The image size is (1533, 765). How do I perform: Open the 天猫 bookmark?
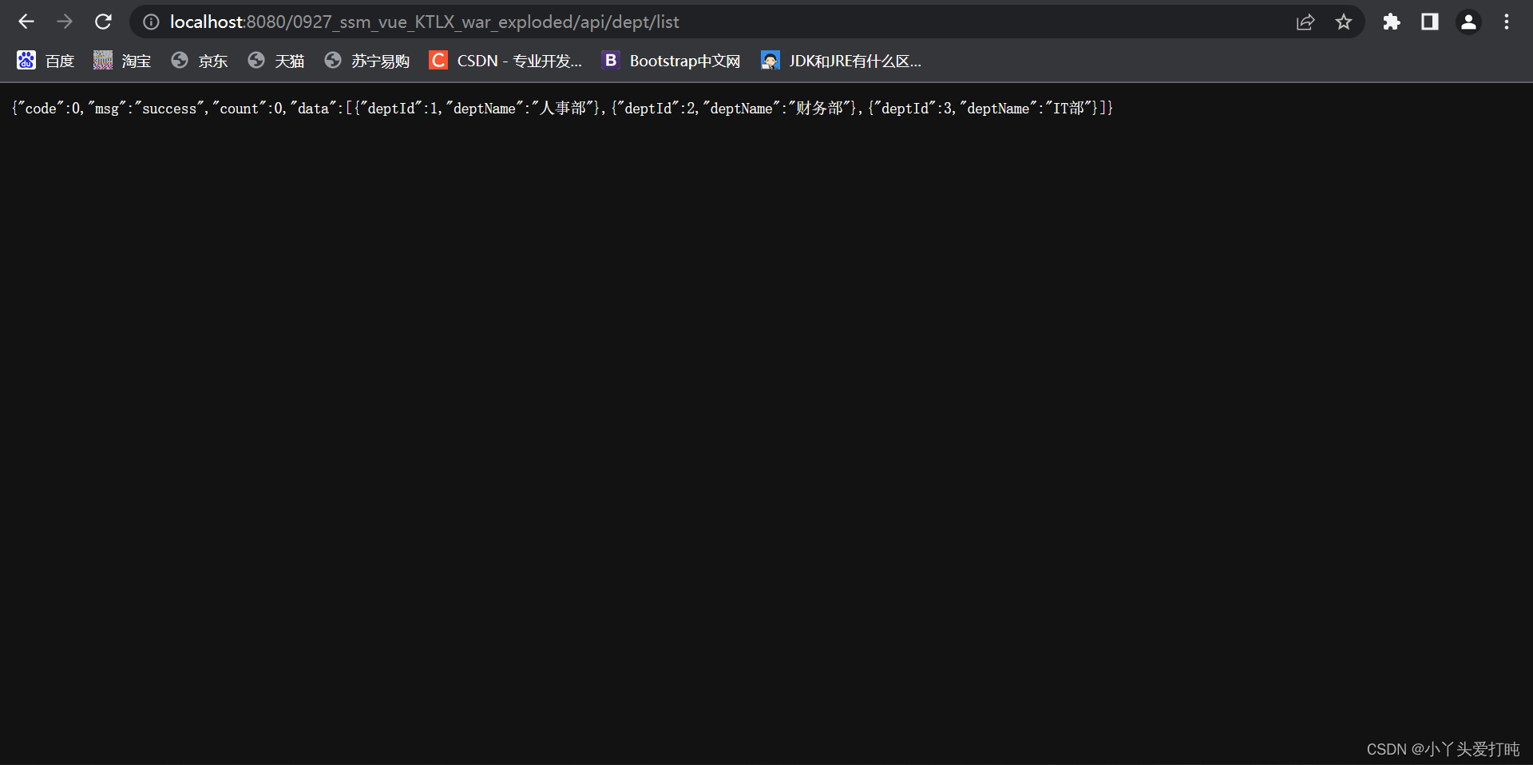275,61
